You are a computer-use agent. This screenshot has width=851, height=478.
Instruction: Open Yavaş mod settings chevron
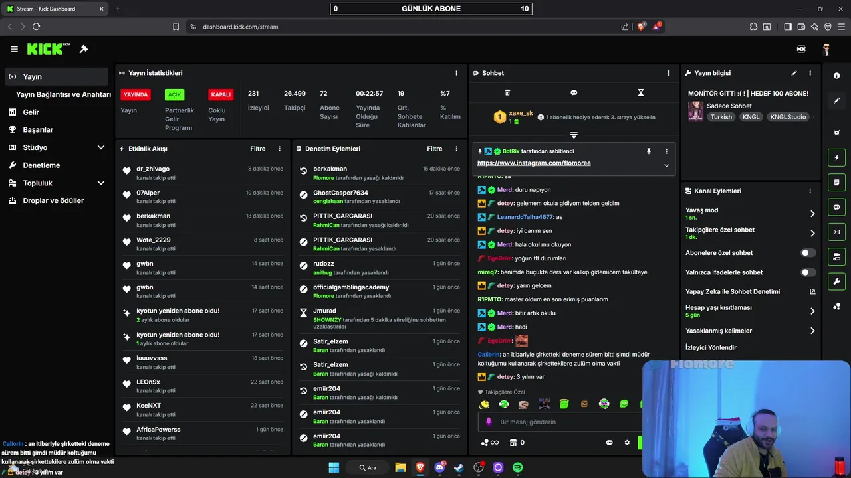pyautogui.click(x=812, y=214)
